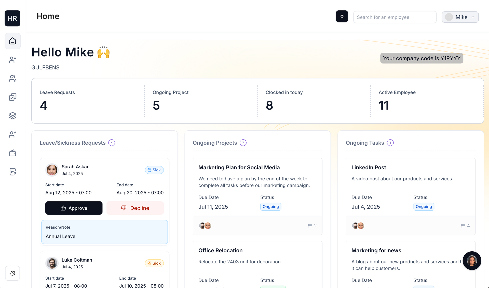Decline Sarah Askar's leave request
Screen dimensions: 489x288
pyautogui.click(x=135, y=208)
